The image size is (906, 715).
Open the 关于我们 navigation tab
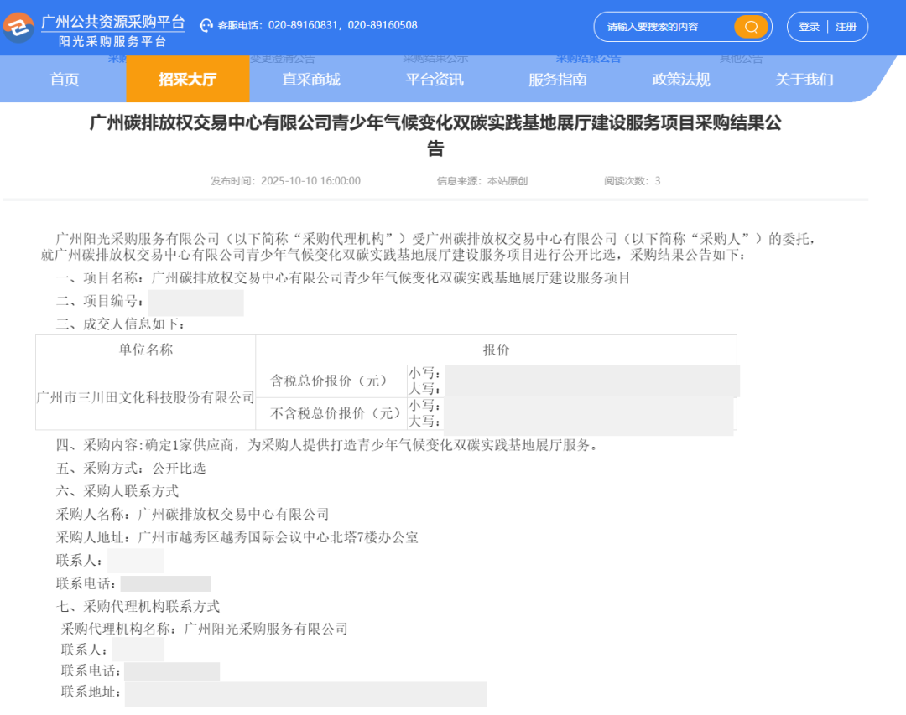(x=804, y=80)
